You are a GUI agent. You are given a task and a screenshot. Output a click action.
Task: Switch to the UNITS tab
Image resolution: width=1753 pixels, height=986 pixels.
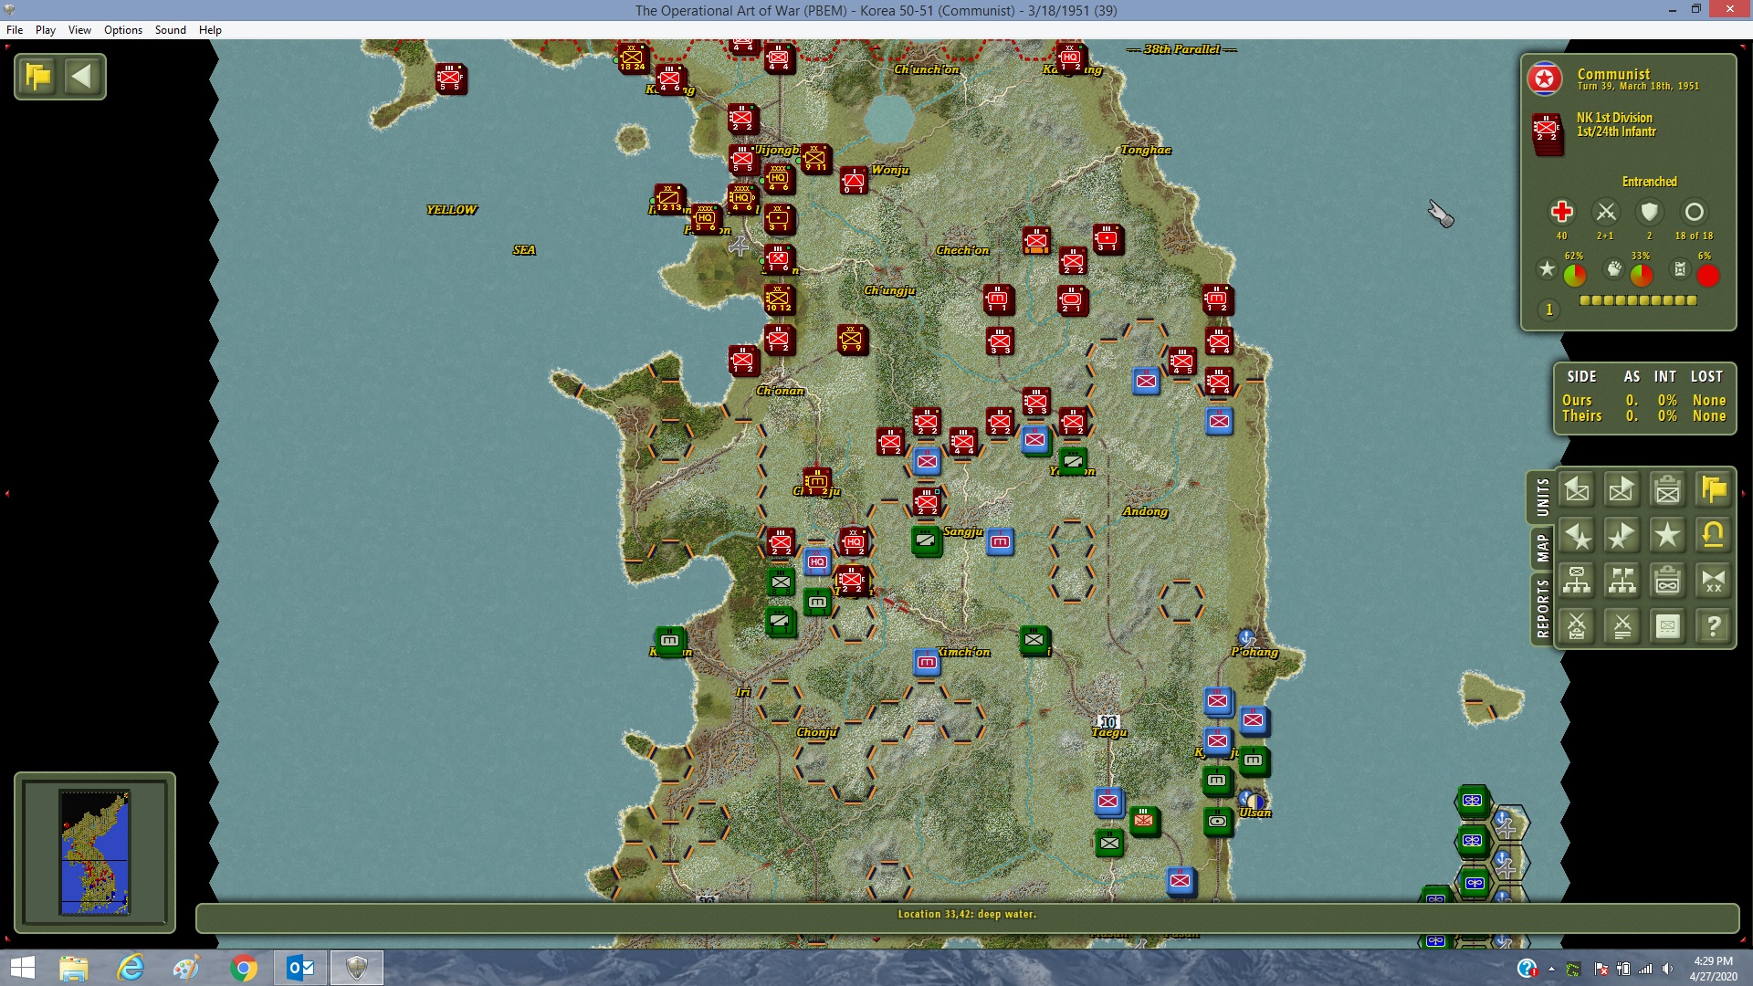coord(1542,497)
